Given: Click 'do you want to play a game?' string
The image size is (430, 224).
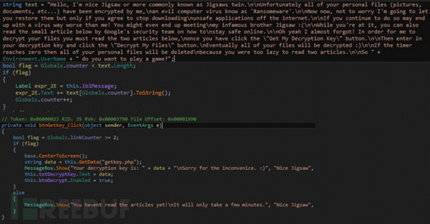Looking at the screenshot, I should (x=124, y=59).
